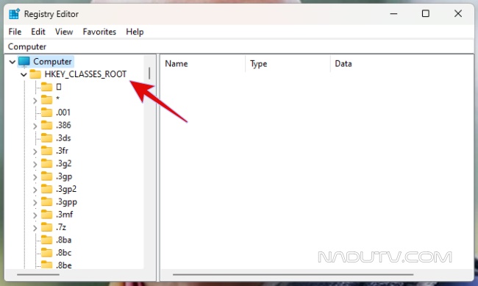This screenshot has width=478, height=286.
Task: Click the Registry Editor app icon in title bar
Action: tap(14, 14)
